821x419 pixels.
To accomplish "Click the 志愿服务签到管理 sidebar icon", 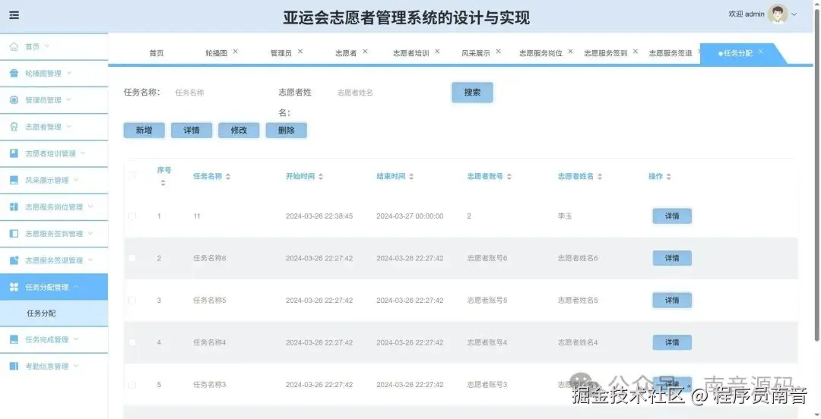I will click(x=14, y=233).
